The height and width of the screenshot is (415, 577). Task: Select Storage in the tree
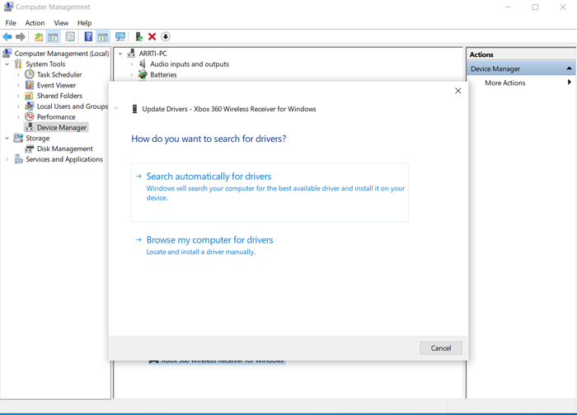tap(38, 139)
